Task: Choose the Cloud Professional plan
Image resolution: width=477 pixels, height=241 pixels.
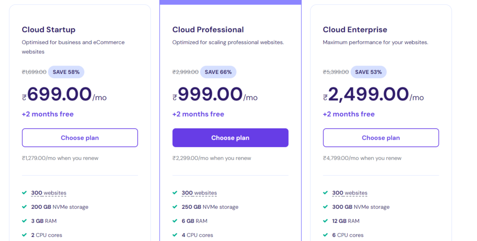Action: pos(230,138)
